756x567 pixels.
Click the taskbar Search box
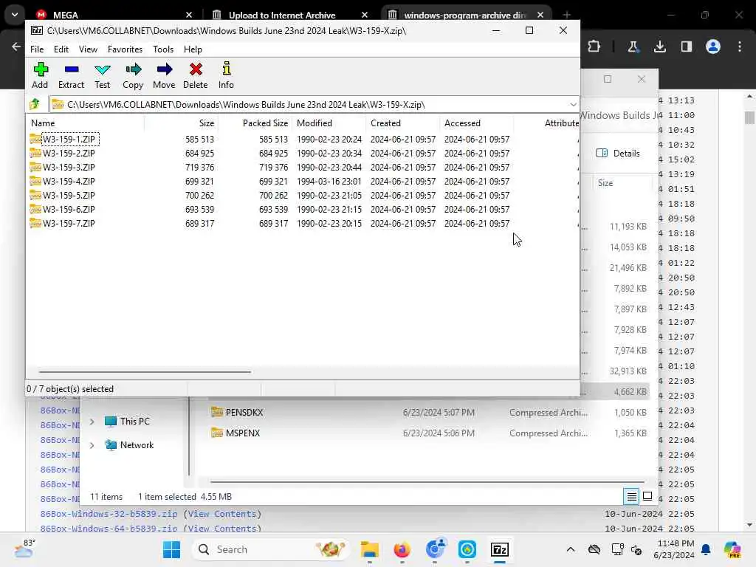pyautogui.click(x=271, y=549)
